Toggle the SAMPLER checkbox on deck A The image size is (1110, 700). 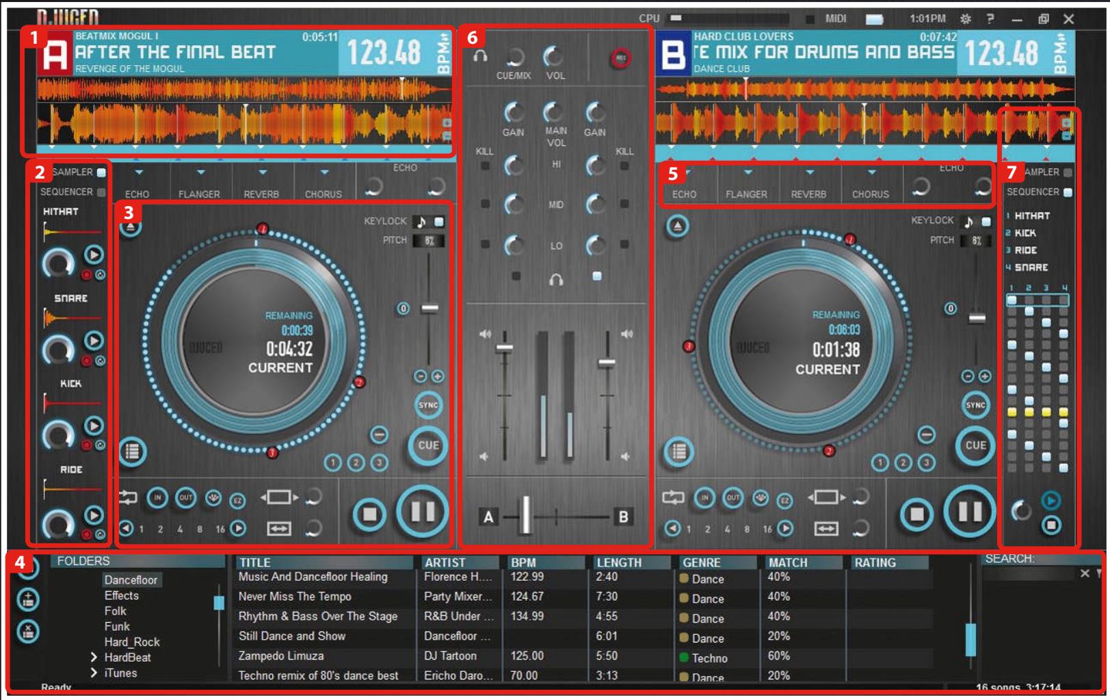(x=101, y=172)
